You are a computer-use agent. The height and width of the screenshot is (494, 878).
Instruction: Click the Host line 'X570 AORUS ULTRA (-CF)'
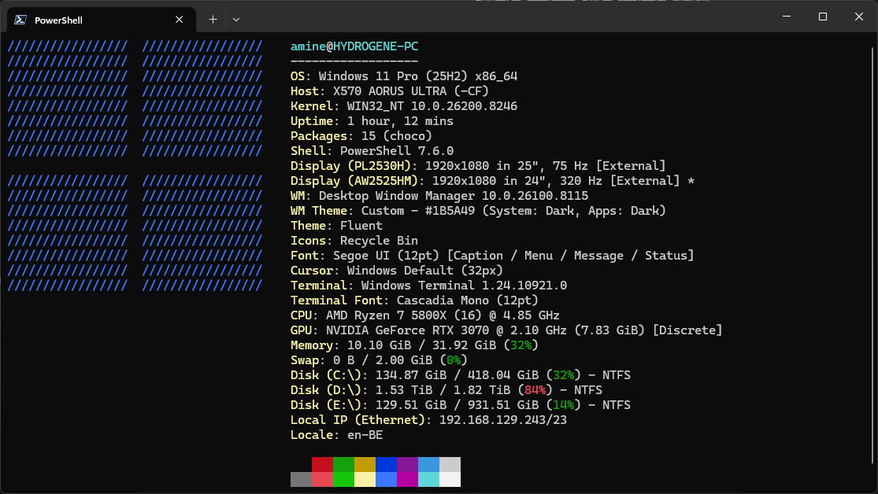pyautogui.click(x=390, y=91)
